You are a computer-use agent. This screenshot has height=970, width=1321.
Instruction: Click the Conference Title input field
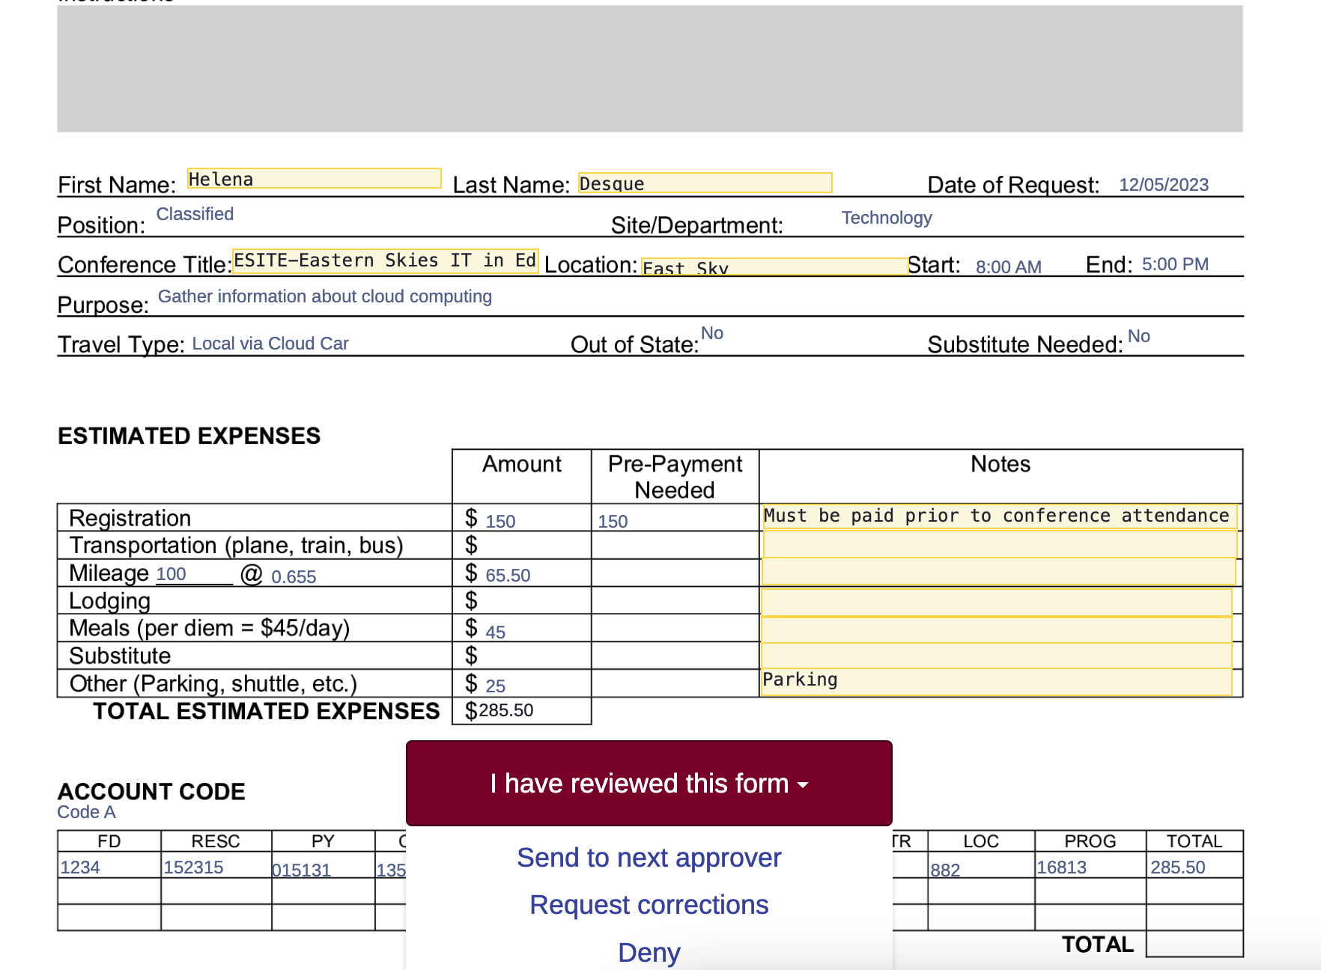coord(385,260)
